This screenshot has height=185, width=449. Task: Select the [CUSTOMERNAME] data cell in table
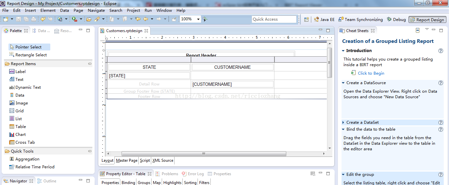pyautogui.click(x=232, y=84)
